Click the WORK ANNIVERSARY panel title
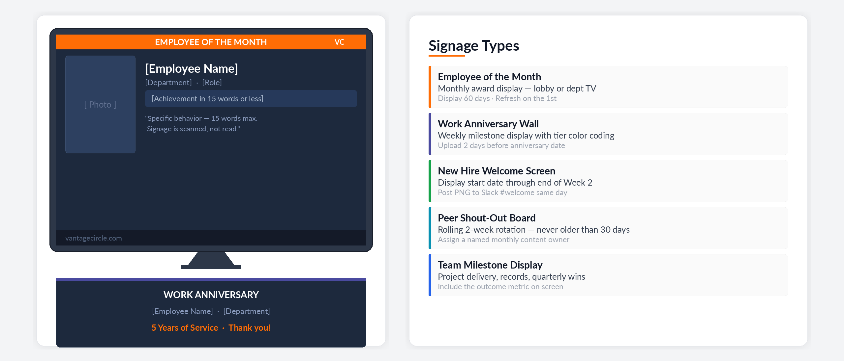The image size is (844, 361). pos(211,295)
